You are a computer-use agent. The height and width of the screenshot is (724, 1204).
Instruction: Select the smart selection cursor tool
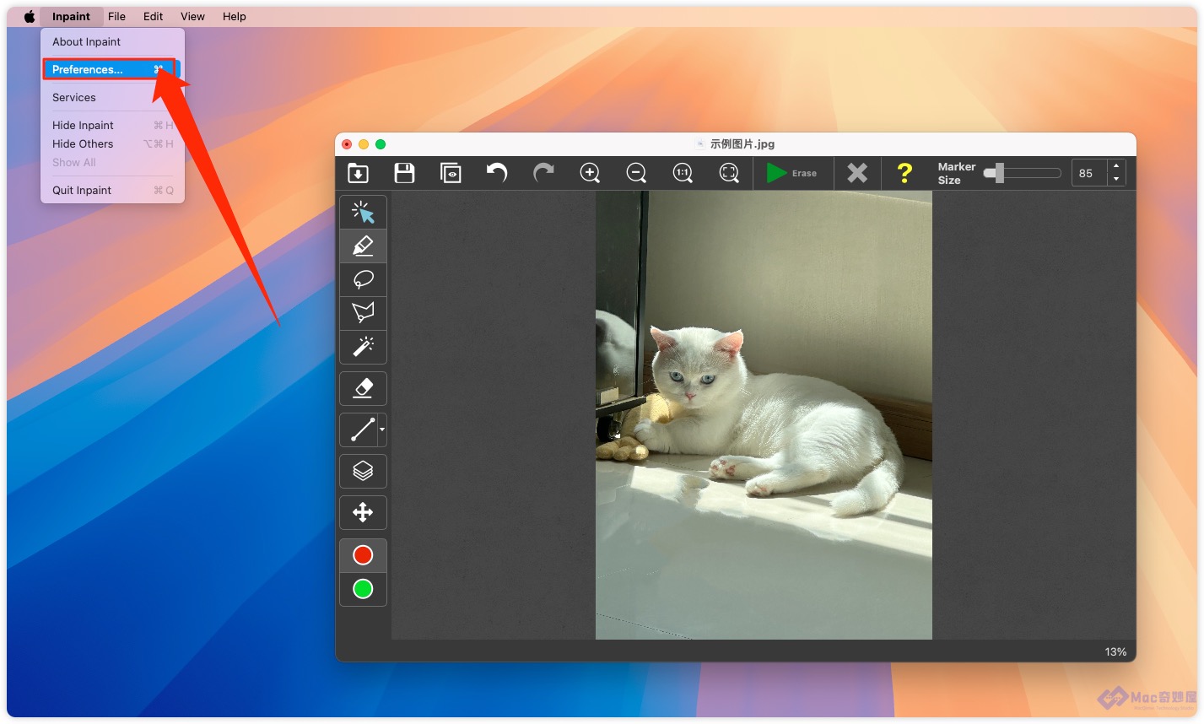363,212
